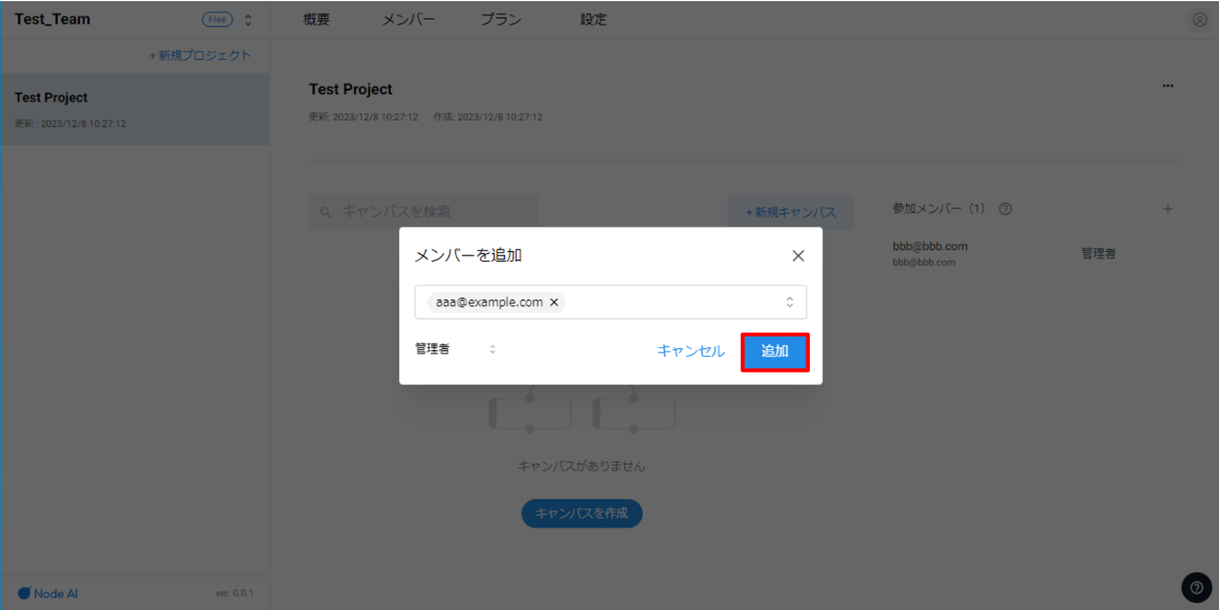Open the Test Project more options menu

tap(1168, 86)
